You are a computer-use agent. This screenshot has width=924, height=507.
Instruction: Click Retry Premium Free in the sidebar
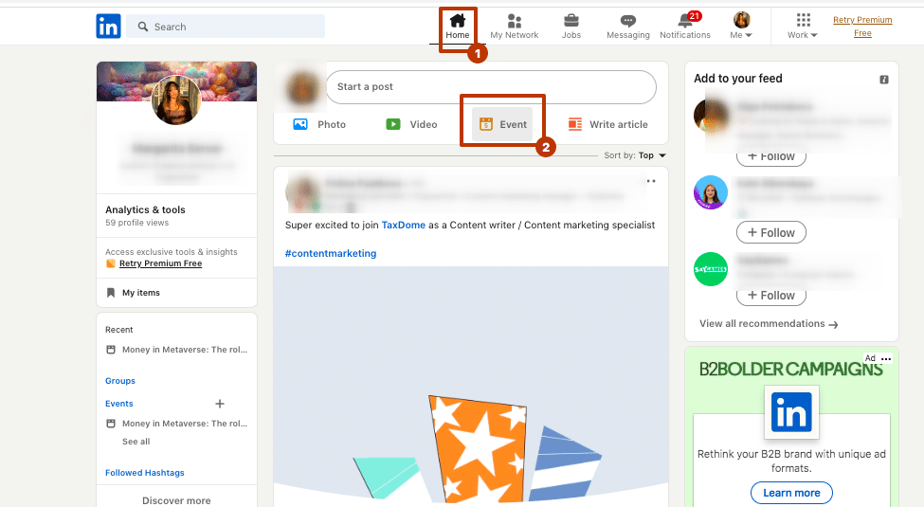click(160, 263)
